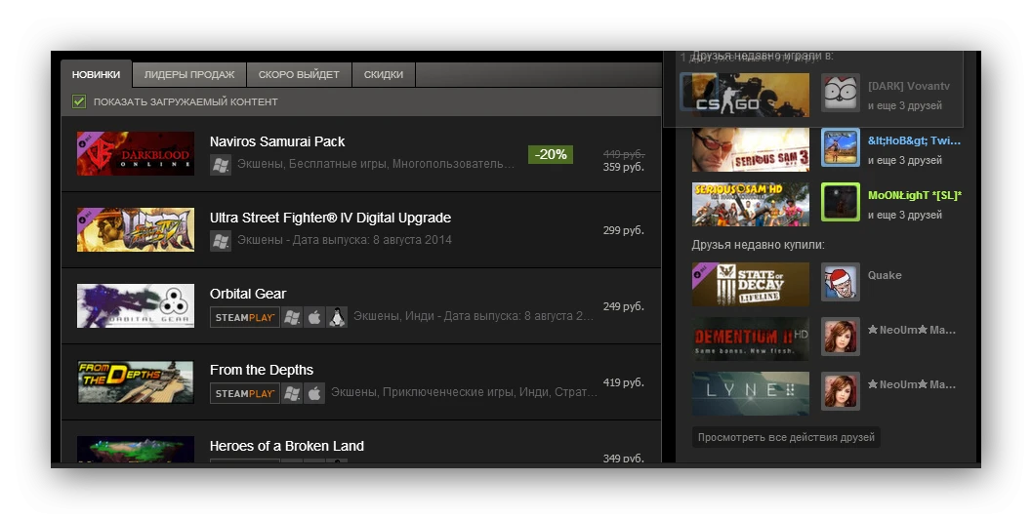Open the ЛИДЕРЫ ПРОДАЖ tab
This screenshot has width=1032, height=519.
pos(189,74)
